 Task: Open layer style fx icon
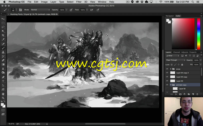coord(176,94)
